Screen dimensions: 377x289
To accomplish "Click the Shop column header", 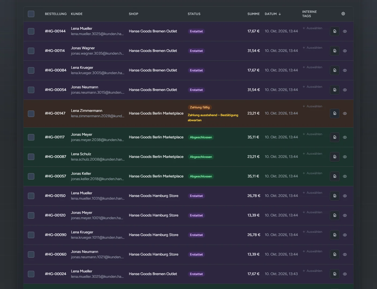I will pos(133,14).
